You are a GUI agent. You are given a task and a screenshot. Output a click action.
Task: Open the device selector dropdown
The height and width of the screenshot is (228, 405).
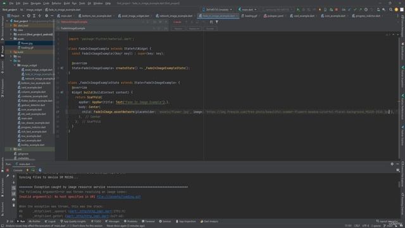[x=217, y=9]
